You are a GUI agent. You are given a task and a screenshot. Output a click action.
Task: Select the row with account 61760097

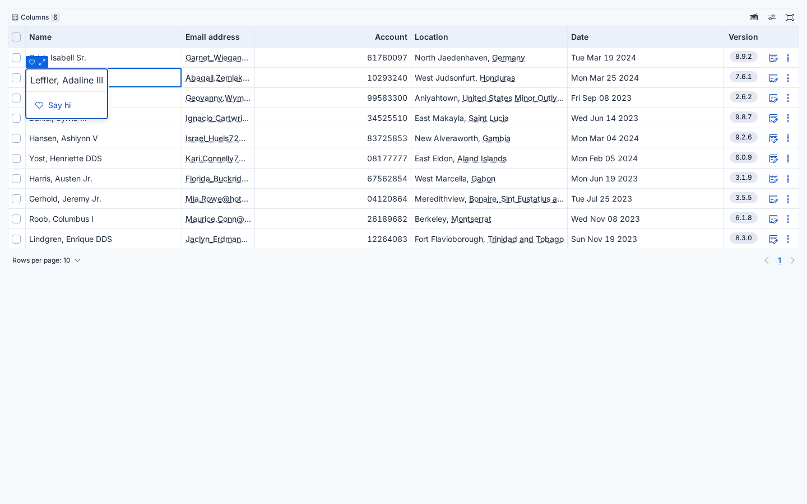[x=16, y=58]
